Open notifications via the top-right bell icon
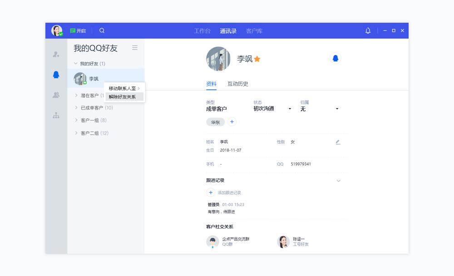Viewport: 454px width, 276px height. click(368, 30)
